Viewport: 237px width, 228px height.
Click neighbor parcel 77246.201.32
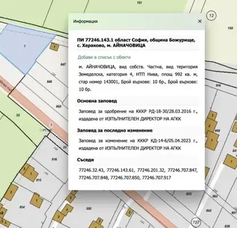[x=150, y=170]
